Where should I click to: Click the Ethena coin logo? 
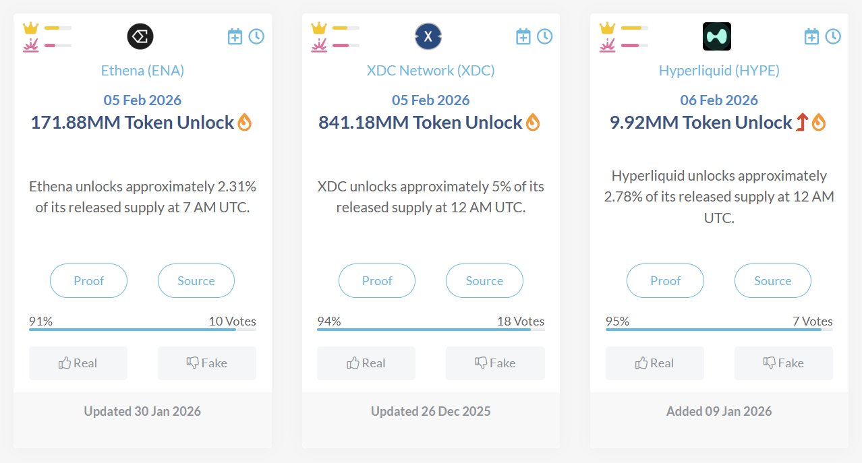140,36
